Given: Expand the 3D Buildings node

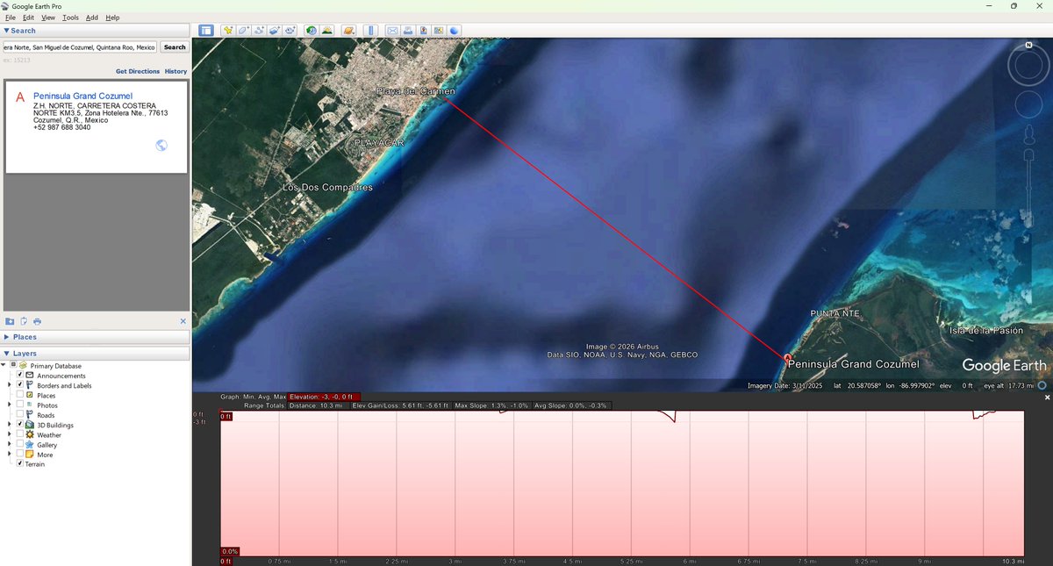Looking at the screenshot, I should pyautogui.click(x=10, y=425).
